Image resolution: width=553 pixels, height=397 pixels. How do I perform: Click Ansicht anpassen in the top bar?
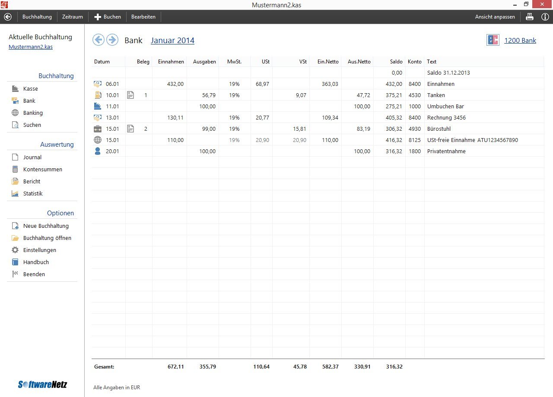[495, 17]
